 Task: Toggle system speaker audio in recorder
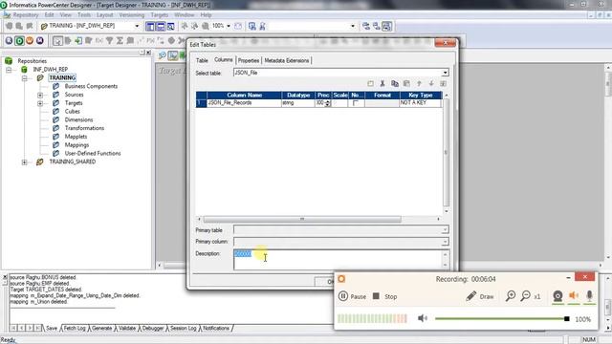click(x=574, y=296)
